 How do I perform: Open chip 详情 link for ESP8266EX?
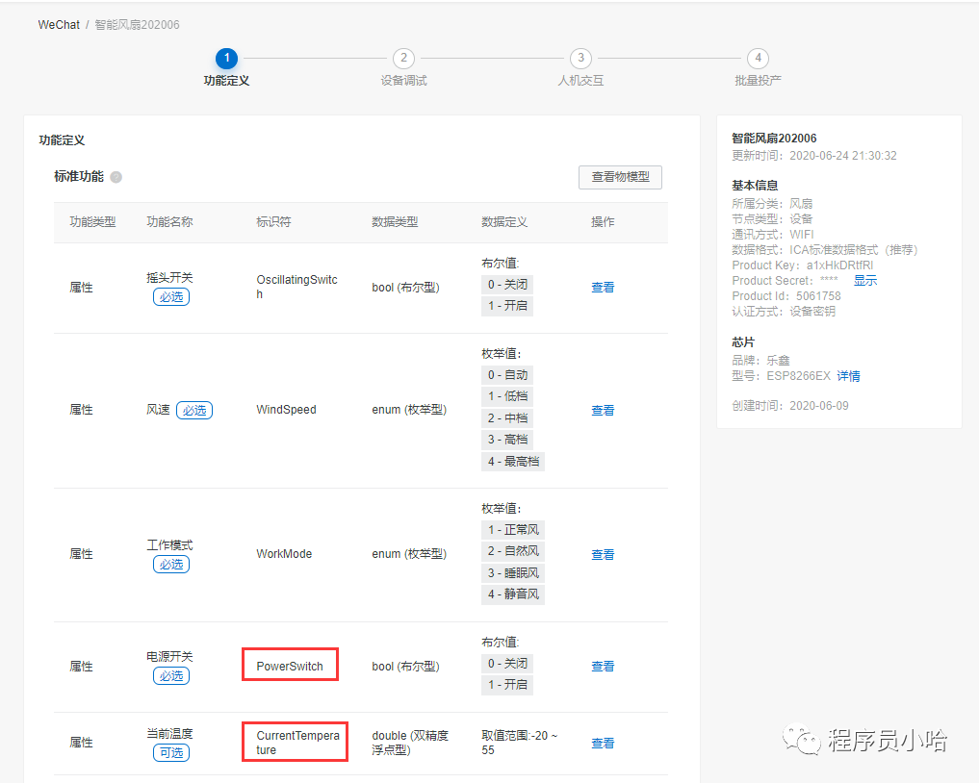[x=848, y=376]
